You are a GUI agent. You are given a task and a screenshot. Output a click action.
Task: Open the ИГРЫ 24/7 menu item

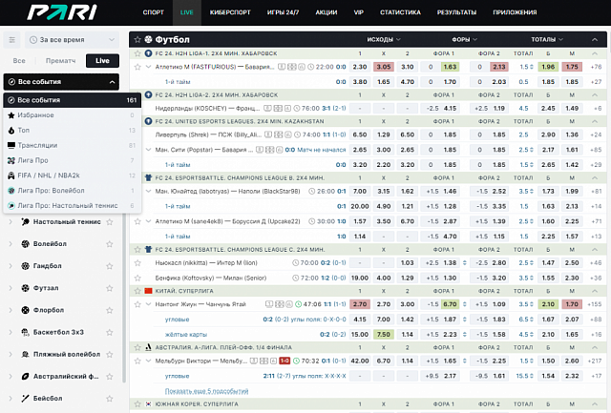(283, 12)
